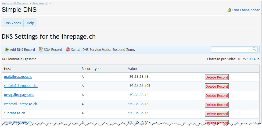Select the DNS Zones tab
The image size is (262, 128).
point(13,23)
